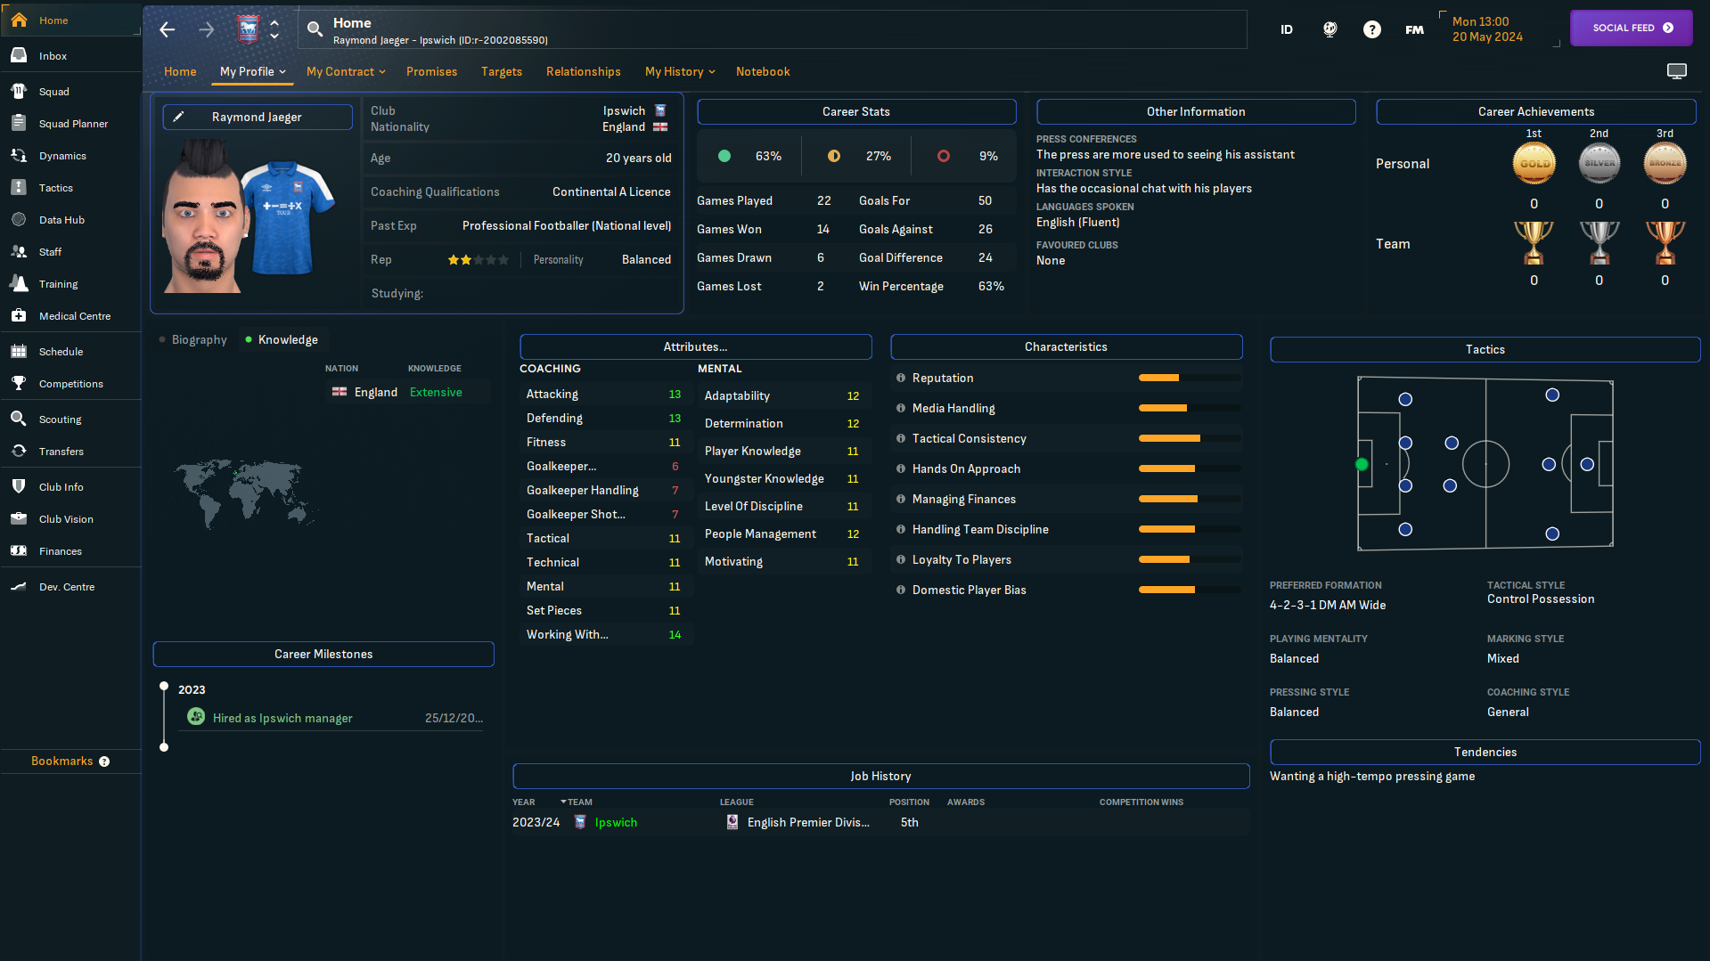Open the Club Info shield icon
1710x961 pixels.
19,486
